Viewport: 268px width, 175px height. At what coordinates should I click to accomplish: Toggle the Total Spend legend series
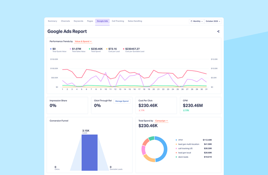(96, 50)
